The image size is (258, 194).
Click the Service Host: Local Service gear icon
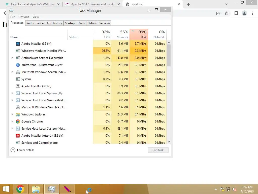point(18,100)
